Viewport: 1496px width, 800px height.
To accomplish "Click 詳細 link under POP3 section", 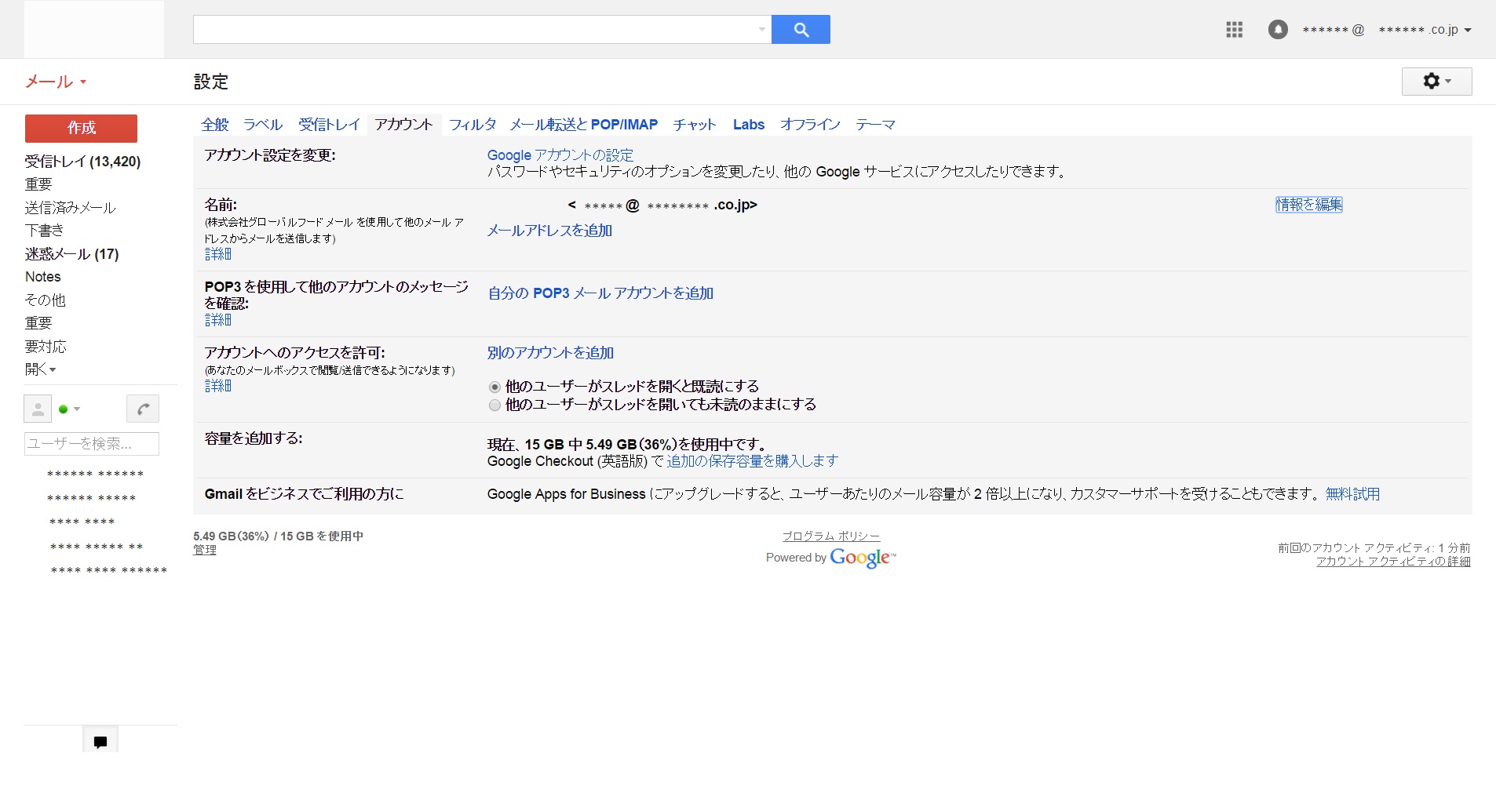I will (x=218, y=320).
